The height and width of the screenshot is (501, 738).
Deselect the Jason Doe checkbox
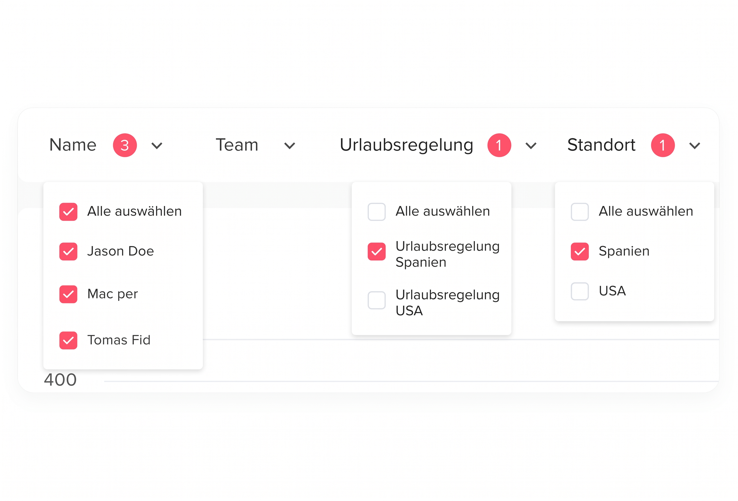68,251
